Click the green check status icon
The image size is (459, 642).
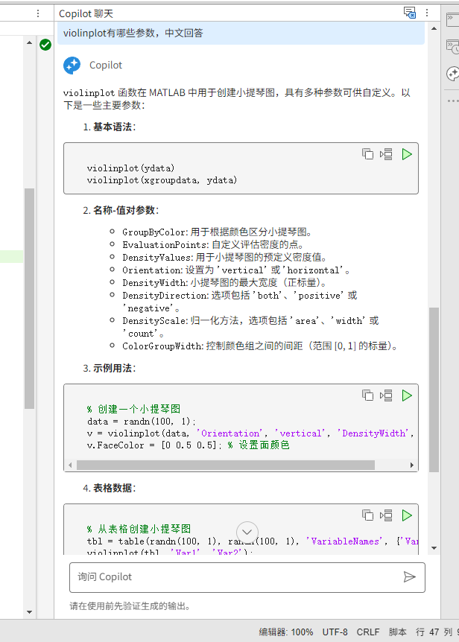pos(45,45)
